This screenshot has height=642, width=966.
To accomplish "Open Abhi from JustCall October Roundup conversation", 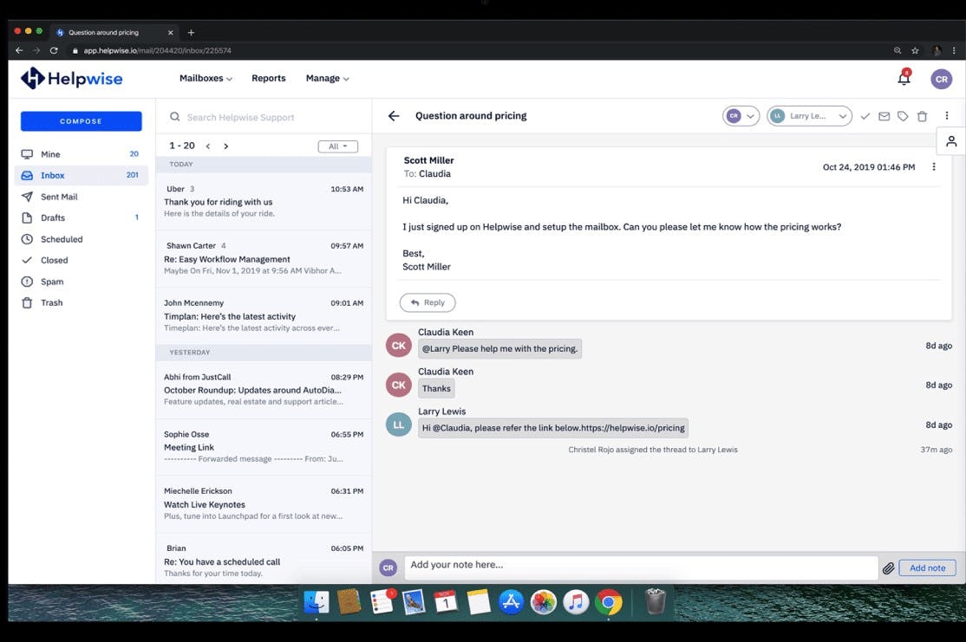I will pyautogui.click(x=264, y=390).
